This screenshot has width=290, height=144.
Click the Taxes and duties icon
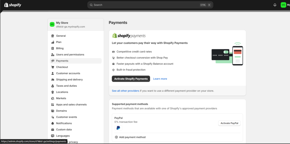[52, 86]
